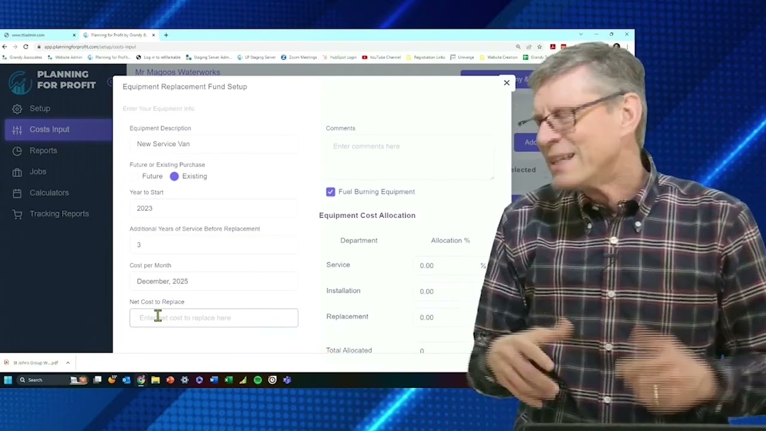
Task: Open Setup gear icon in sidebar
Action: tap(17, 109)
